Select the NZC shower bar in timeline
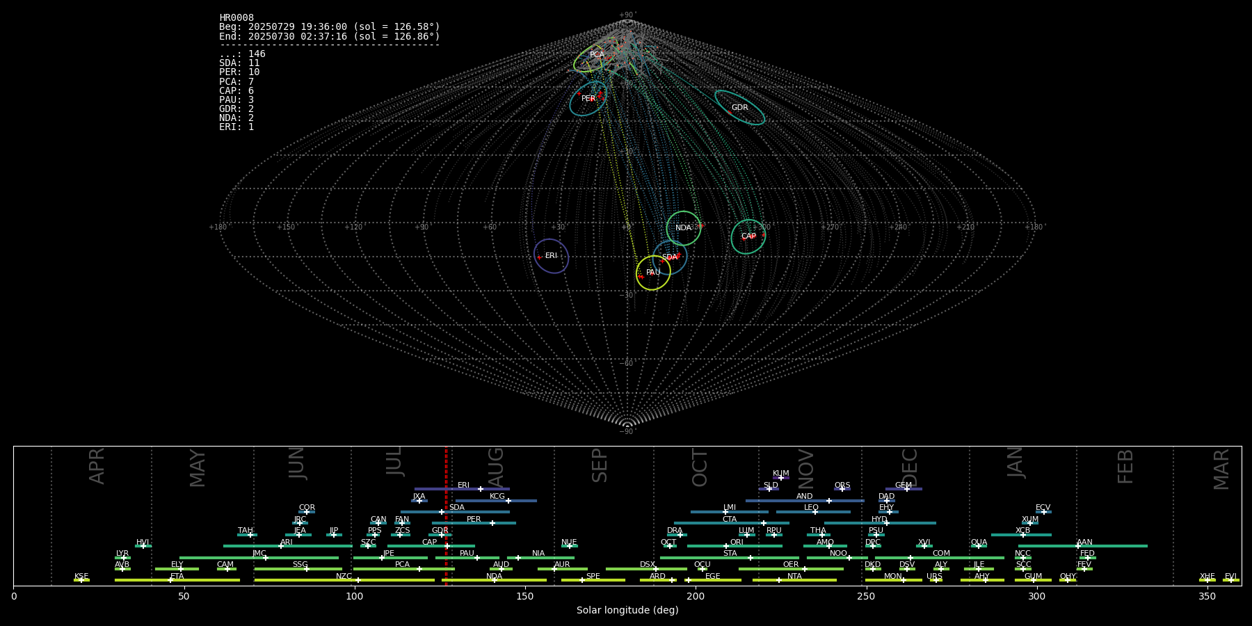Image resolution: width=1252 pixels, height=626 pixels. pyautogui.click(x=344, y=580)
